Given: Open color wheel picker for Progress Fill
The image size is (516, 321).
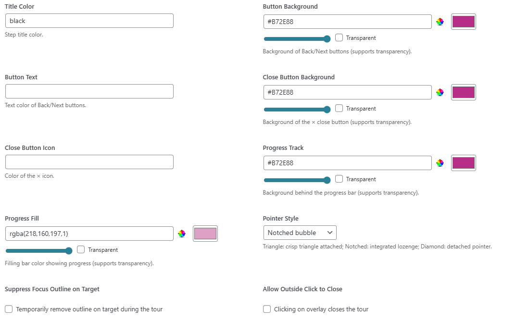Looking at the screenshot, I should 181,234.
